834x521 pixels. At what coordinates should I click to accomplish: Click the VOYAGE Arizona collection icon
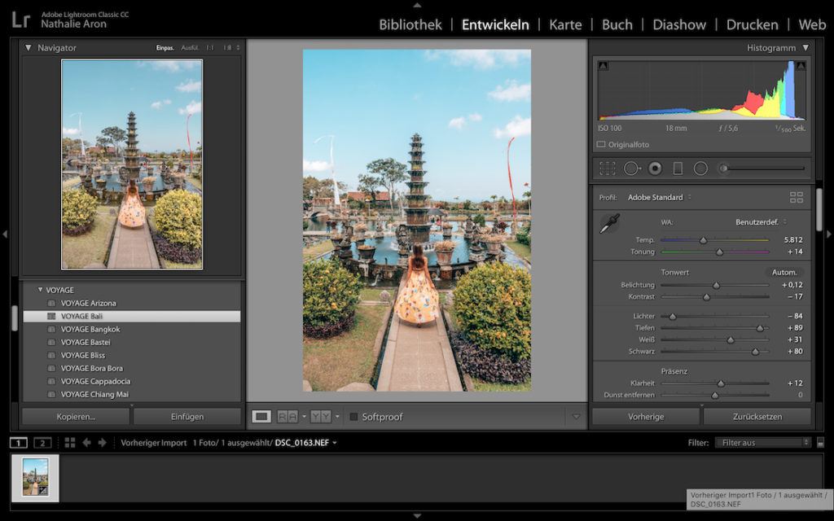coord(51,303)
